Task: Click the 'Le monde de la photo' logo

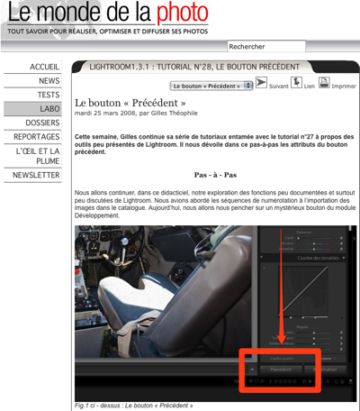Action: (108, 18)
